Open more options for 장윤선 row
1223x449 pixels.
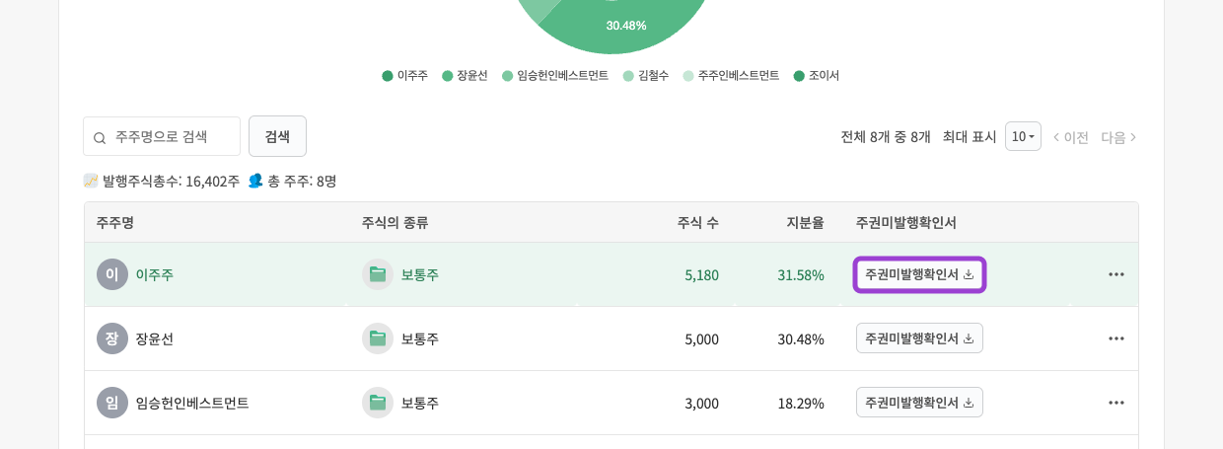pos(1115,338)
